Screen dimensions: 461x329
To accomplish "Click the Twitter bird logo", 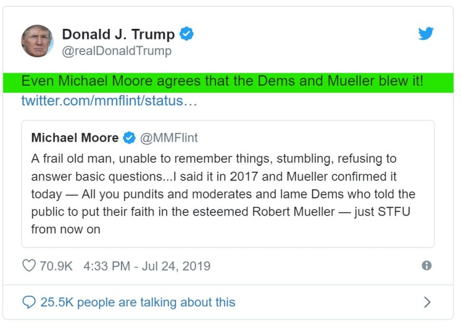I will 426,34.
